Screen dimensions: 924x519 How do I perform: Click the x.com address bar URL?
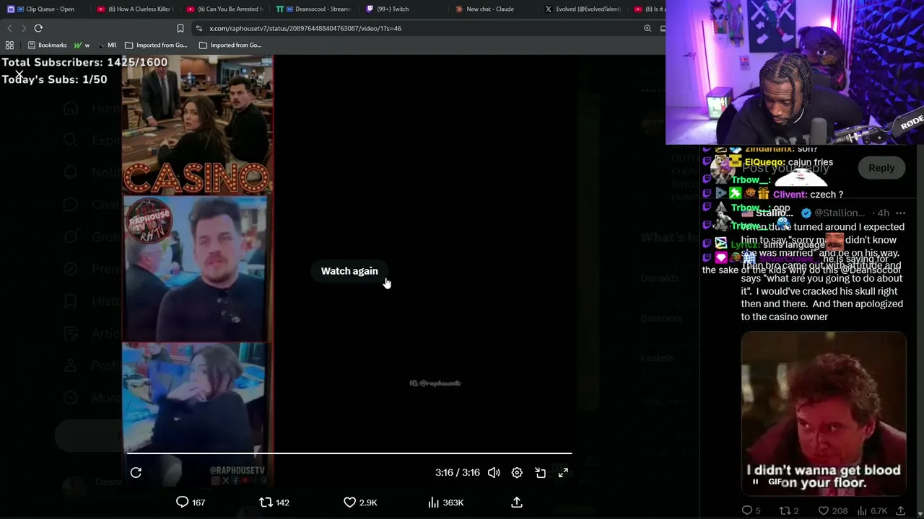[305, 28]
